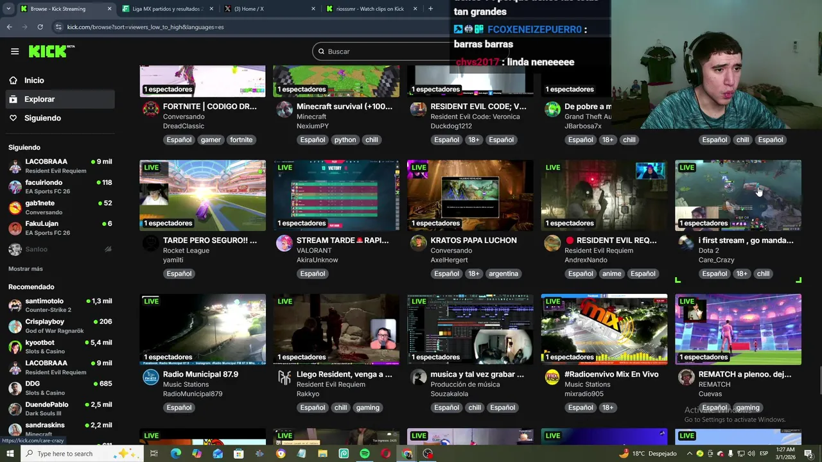Click DreadClassic channel avatar
Viewport: 822px width, 462px height.
coord(151,109)
